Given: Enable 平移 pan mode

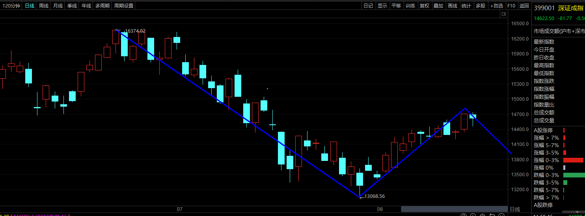Looking at the screenshot, I should pos(396,6).
